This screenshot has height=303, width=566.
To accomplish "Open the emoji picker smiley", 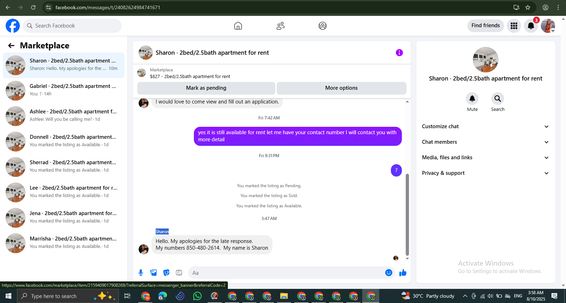I will (389, 273).
